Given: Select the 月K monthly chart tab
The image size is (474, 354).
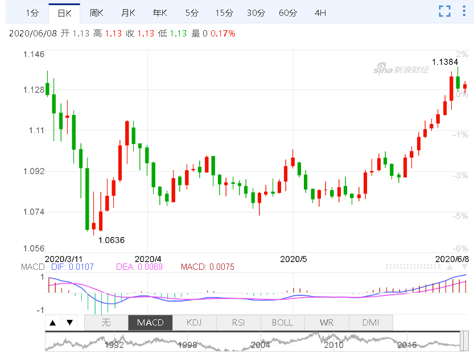Looking at the screenshot, I should click(128, 13).
